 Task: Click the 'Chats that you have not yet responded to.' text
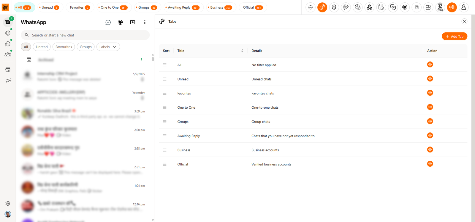(x=284, y=136)
